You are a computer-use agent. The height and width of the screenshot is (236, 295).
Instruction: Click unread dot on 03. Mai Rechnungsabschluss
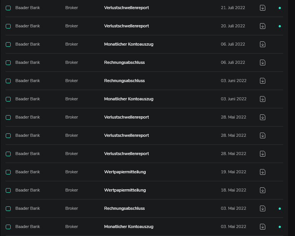(280, 209)
